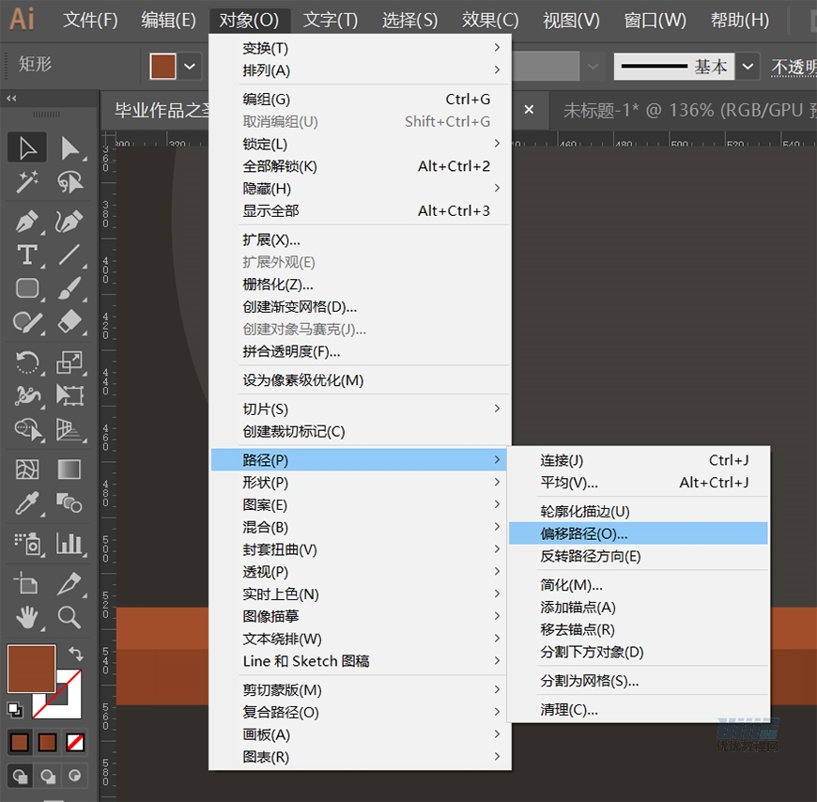
Task: Switch to the Hand tool
Action: [27, 617]
